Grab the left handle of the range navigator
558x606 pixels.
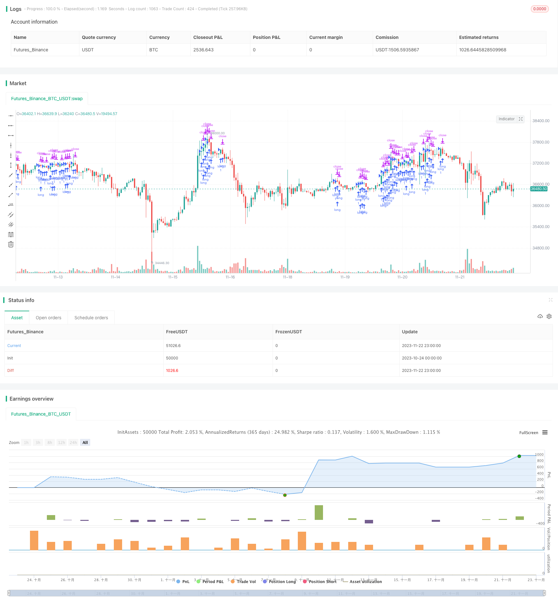click(x=9, y=593)
